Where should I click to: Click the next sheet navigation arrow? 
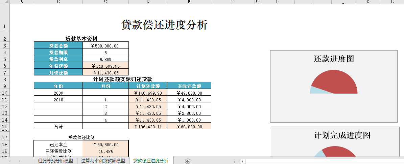[19, 161]
